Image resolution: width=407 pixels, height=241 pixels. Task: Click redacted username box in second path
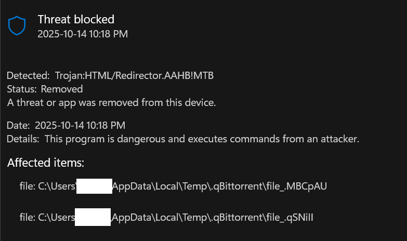click(x=93, y=217)
